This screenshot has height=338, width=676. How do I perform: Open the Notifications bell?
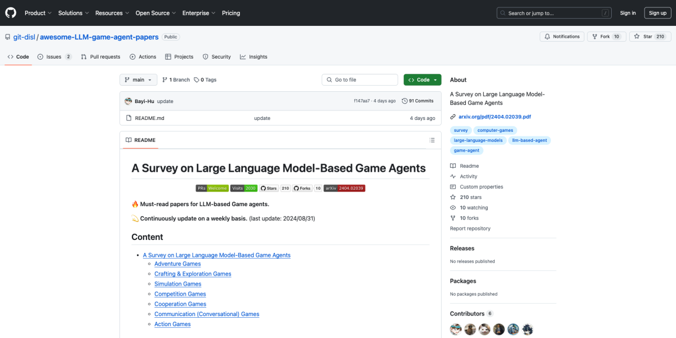point(546,36)
